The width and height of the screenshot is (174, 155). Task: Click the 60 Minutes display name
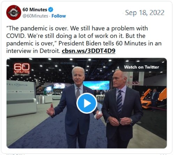[x=35, y=9]
